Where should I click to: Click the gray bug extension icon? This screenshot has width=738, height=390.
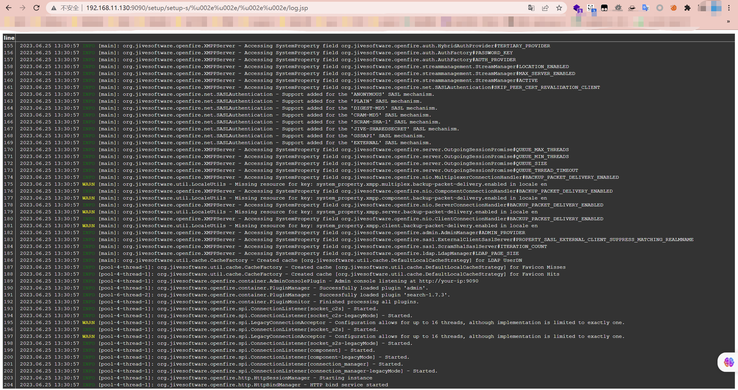618,8
